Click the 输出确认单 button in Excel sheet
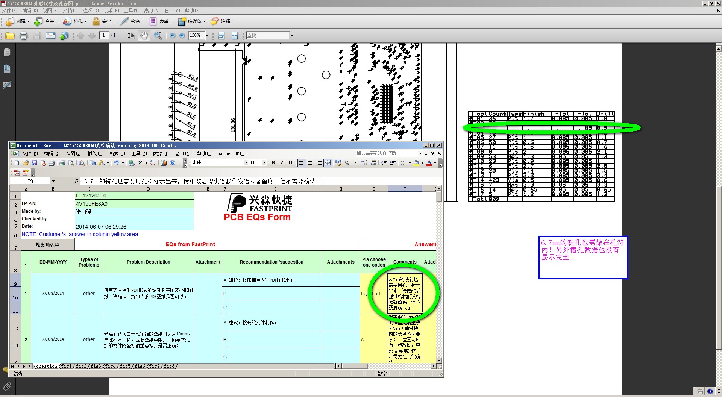722x397 pixels. point(48,245)
